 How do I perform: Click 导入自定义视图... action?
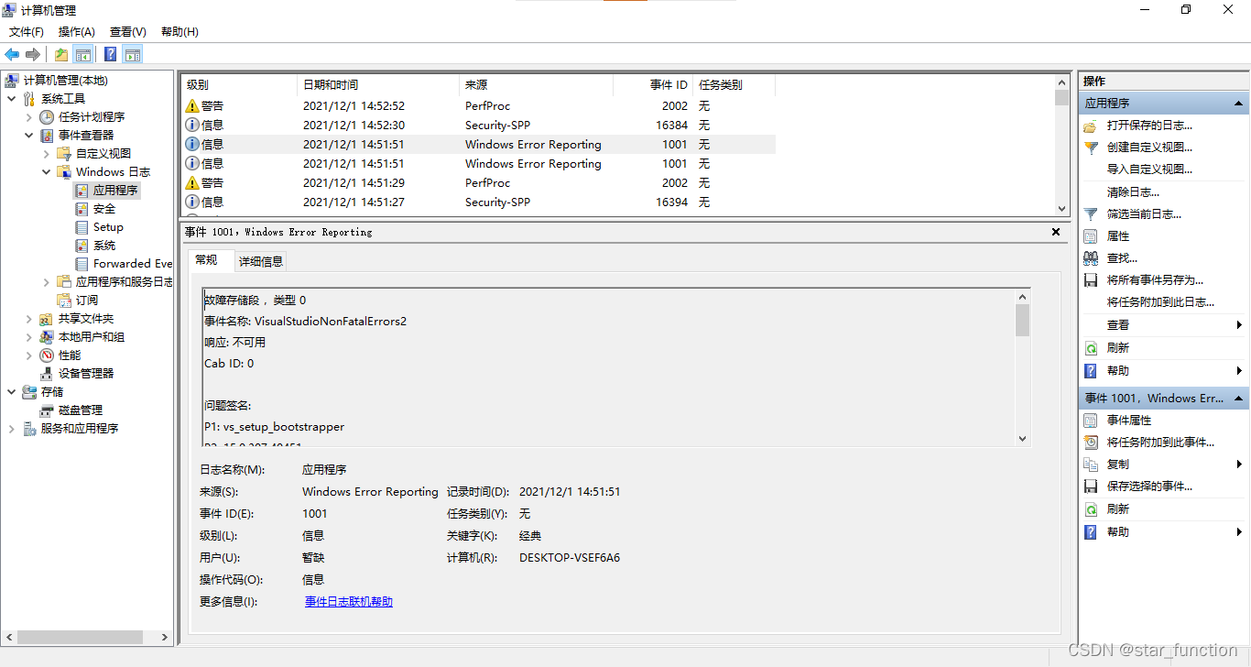(1149, 169)
